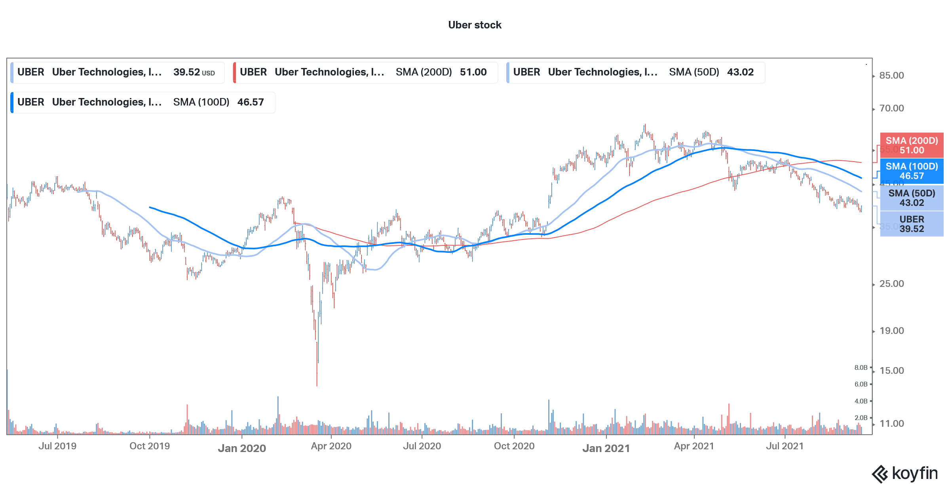This screenshot has height=490, width=950.
Task: Click the Oct 2019 date label
Action: tap(150, 446)
